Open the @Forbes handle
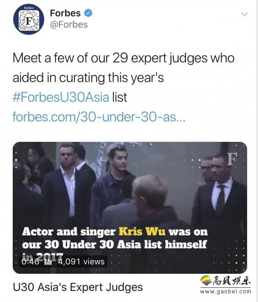 click(x=69, y=25)
